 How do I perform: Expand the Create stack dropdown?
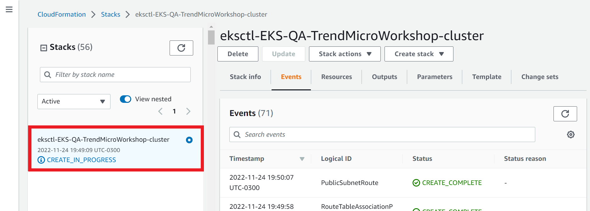pyautogui.click(x=419, y=54)
